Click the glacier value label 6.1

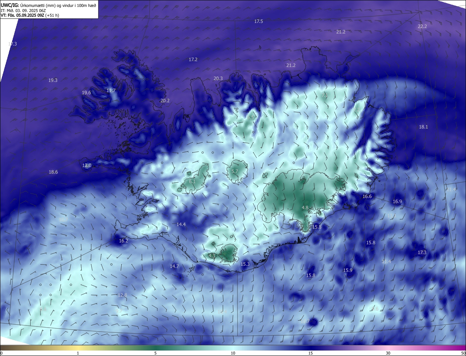[193, 181]
